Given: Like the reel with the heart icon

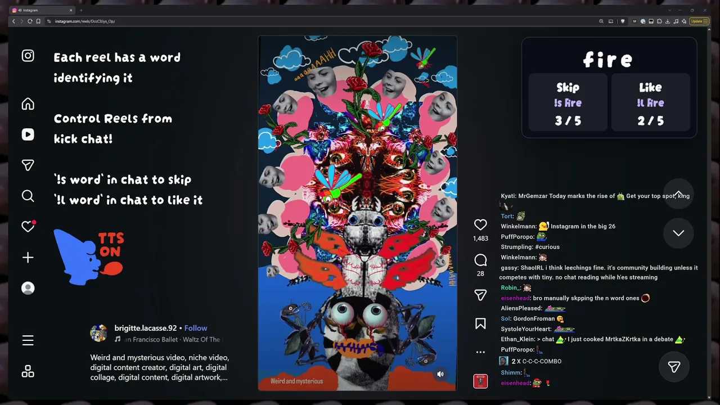Looking at the screenshot, I should pyautogui.click(x=480, y=225).
